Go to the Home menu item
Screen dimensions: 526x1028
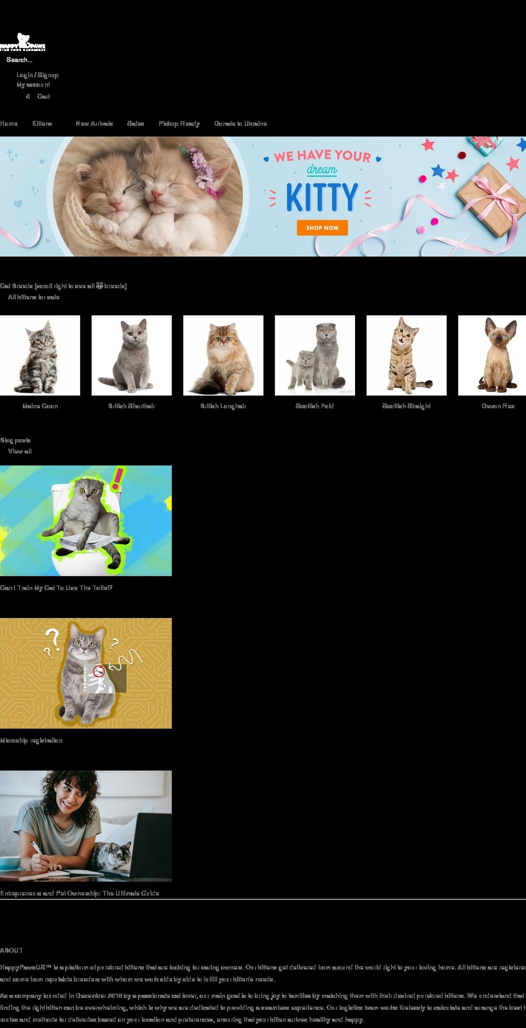9,124
